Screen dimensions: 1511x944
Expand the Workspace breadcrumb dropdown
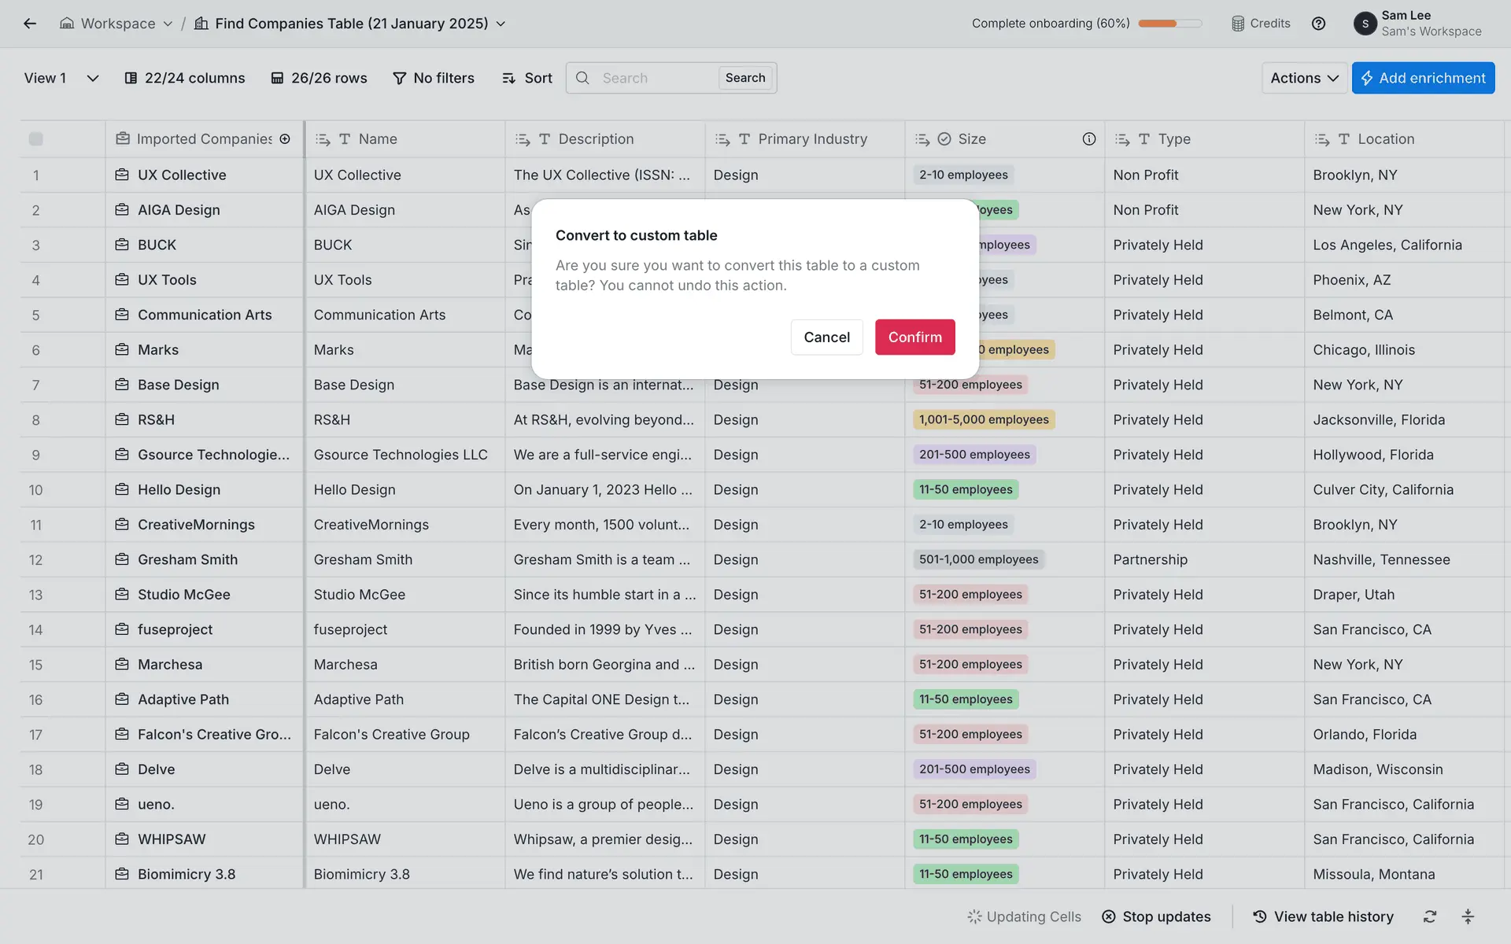click(168, 24)
